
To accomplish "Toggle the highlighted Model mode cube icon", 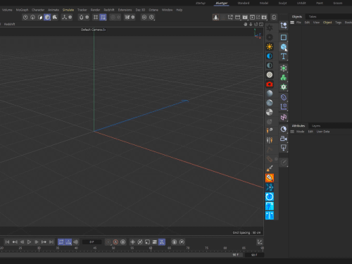I will pyautogui.click(x=47, y=17).
